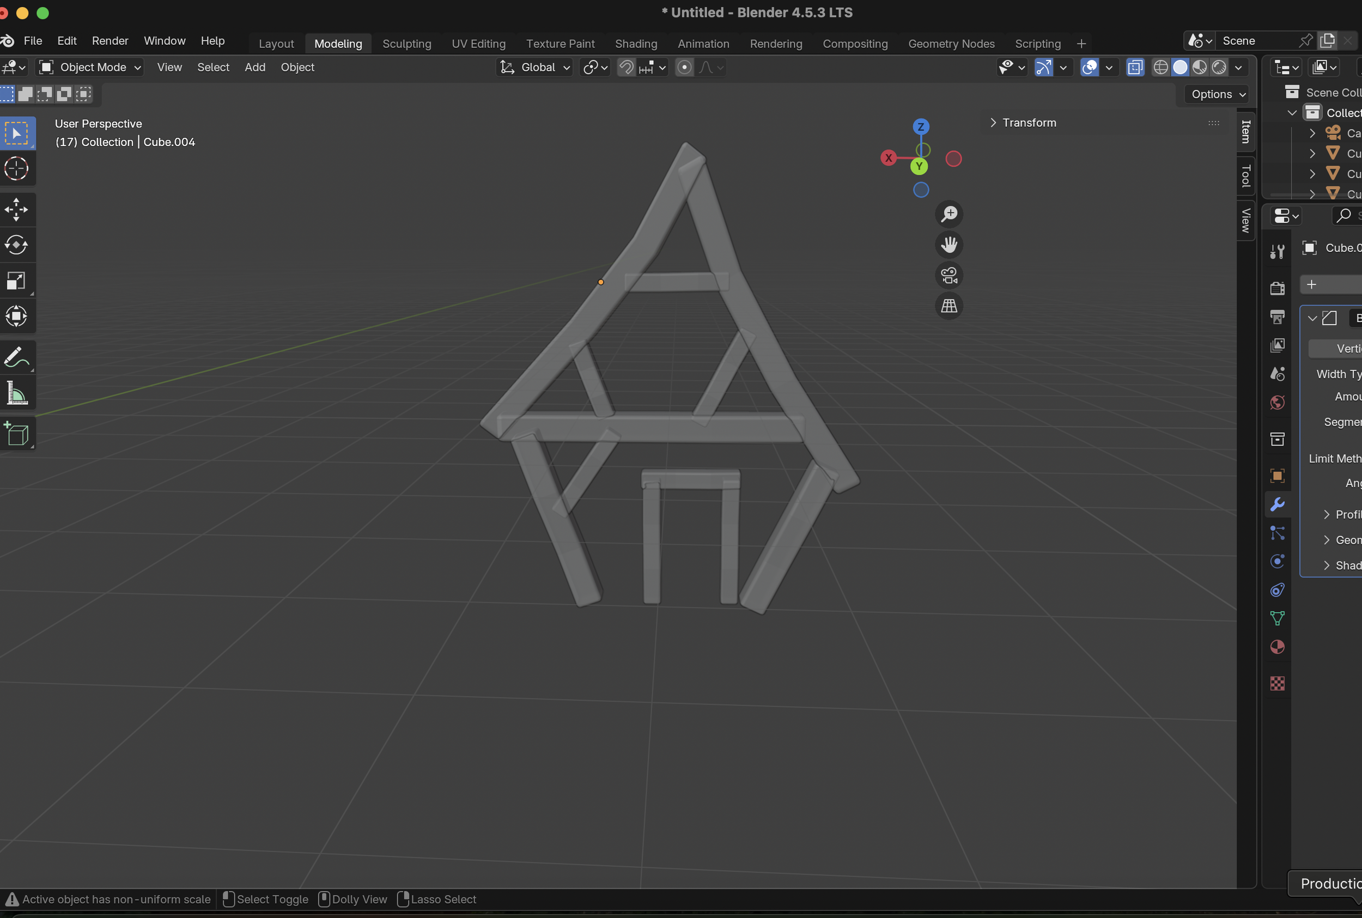The image size is (1362, 918).
Task: Select the Rotate tool
Action: click(16, 245)
